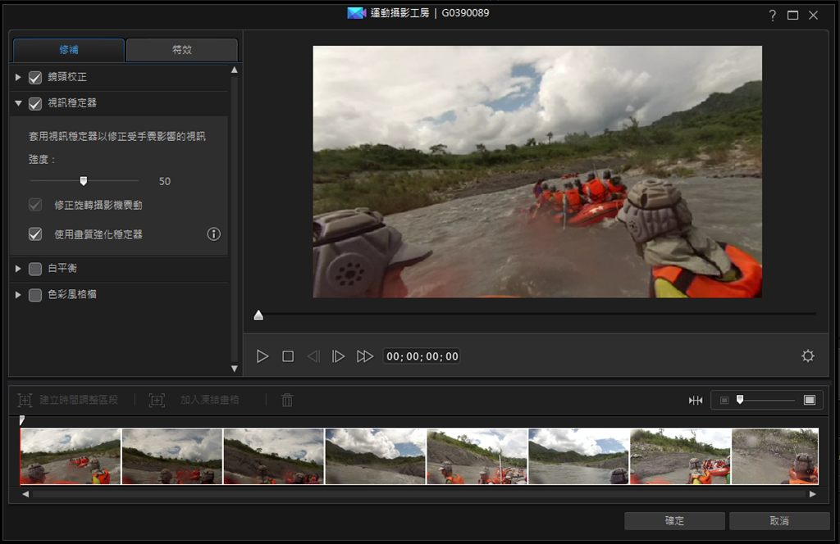Collapse the 視訊穩定器 section
The height and width of the screenshot is (544, 840).
[x=18, y=103]
